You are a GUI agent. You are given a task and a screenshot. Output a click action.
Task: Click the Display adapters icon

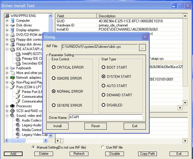12,30
